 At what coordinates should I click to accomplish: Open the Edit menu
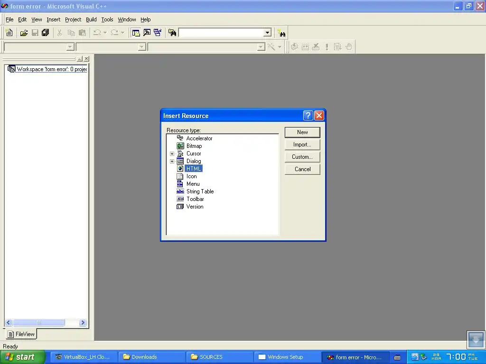22,19
